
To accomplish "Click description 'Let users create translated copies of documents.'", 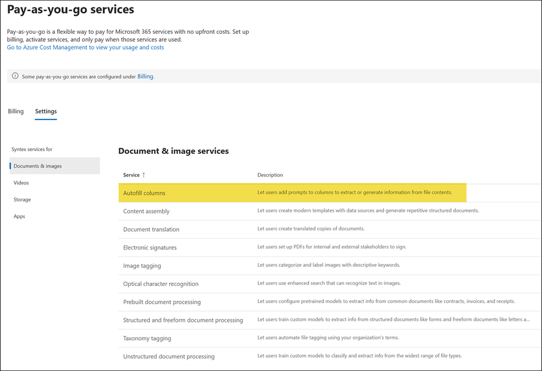I will 311,228.
